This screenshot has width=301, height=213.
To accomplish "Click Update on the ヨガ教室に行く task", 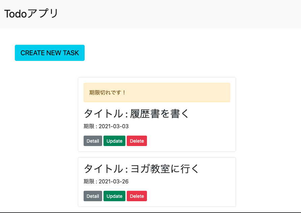I will tap(114, 196).
